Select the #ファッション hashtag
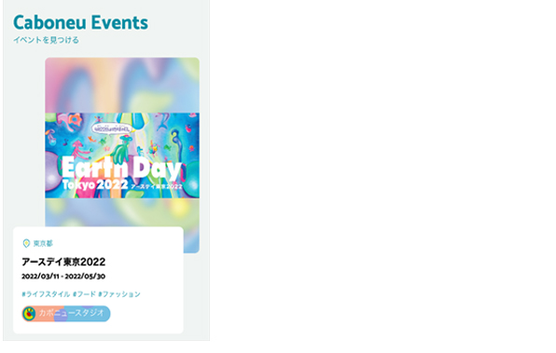The image size is (556, 353). click(x=119, y=294)
